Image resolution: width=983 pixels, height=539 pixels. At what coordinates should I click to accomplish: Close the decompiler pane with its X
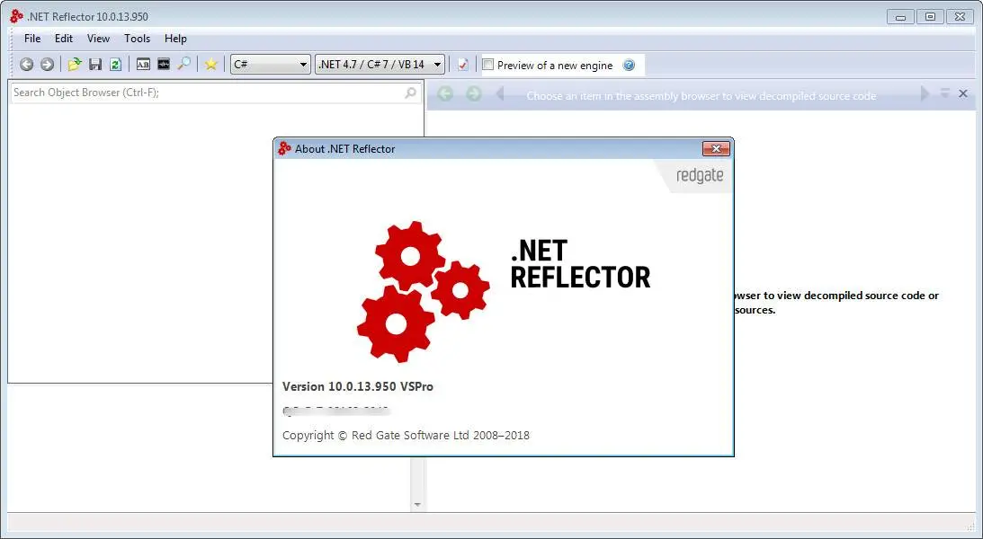963,93
